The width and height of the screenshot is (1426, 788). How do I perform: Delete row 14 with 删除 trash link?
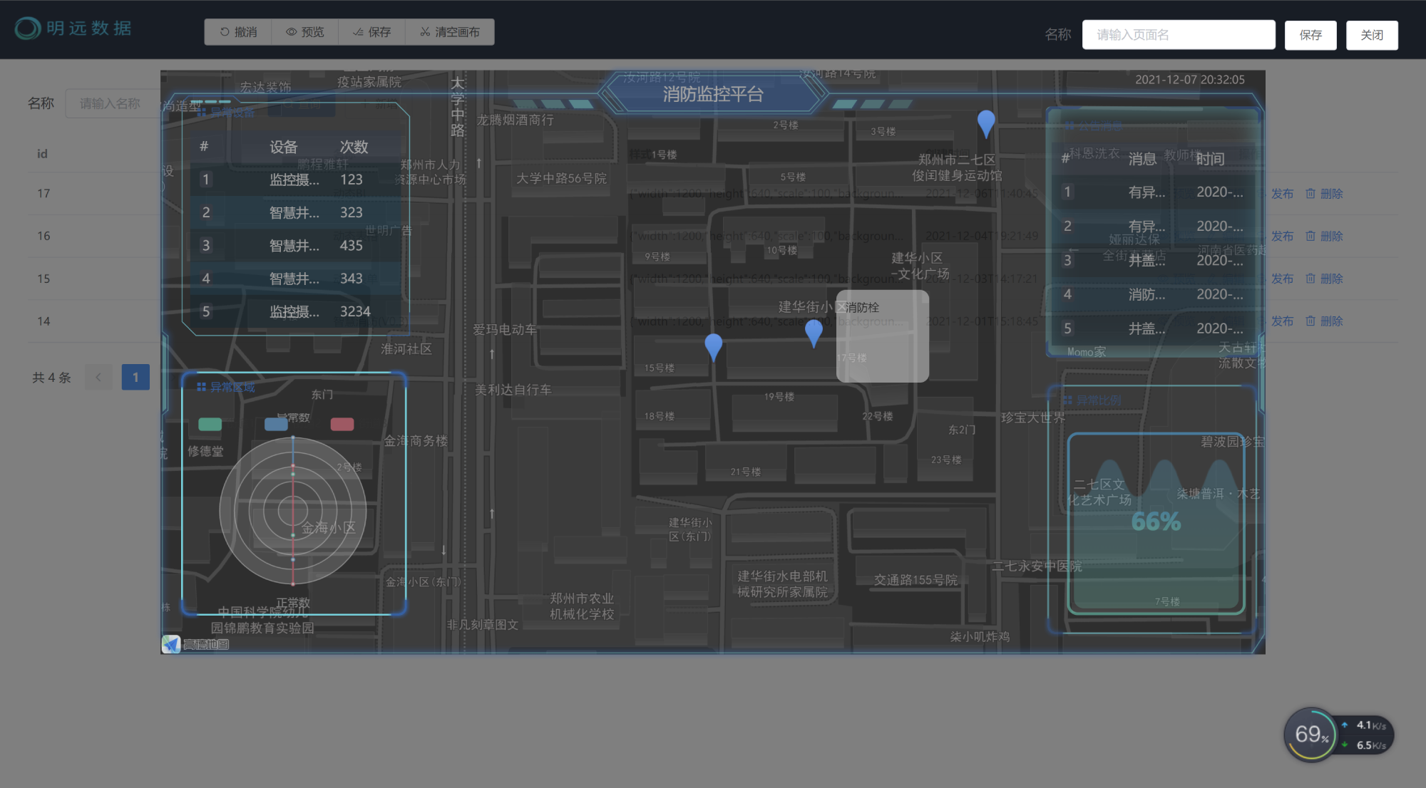(1324, 321)
